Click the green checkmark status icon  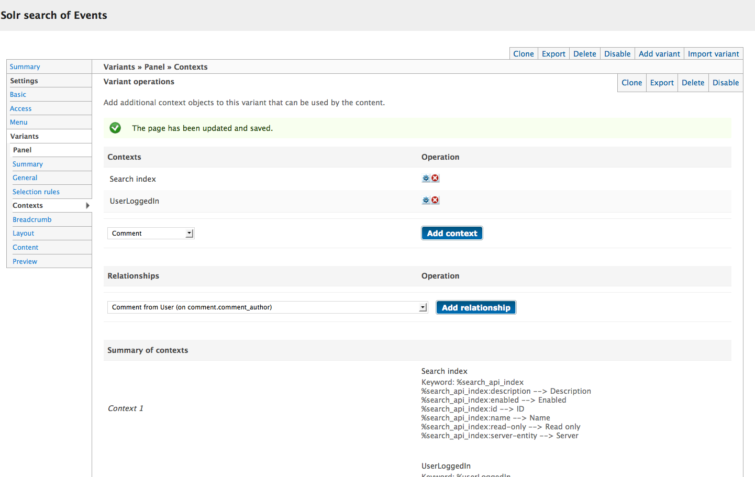click(115, 127)
